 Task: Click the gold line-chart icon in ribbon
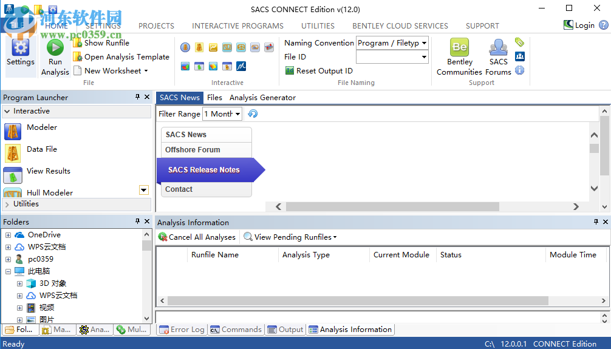tap(213, 47)
